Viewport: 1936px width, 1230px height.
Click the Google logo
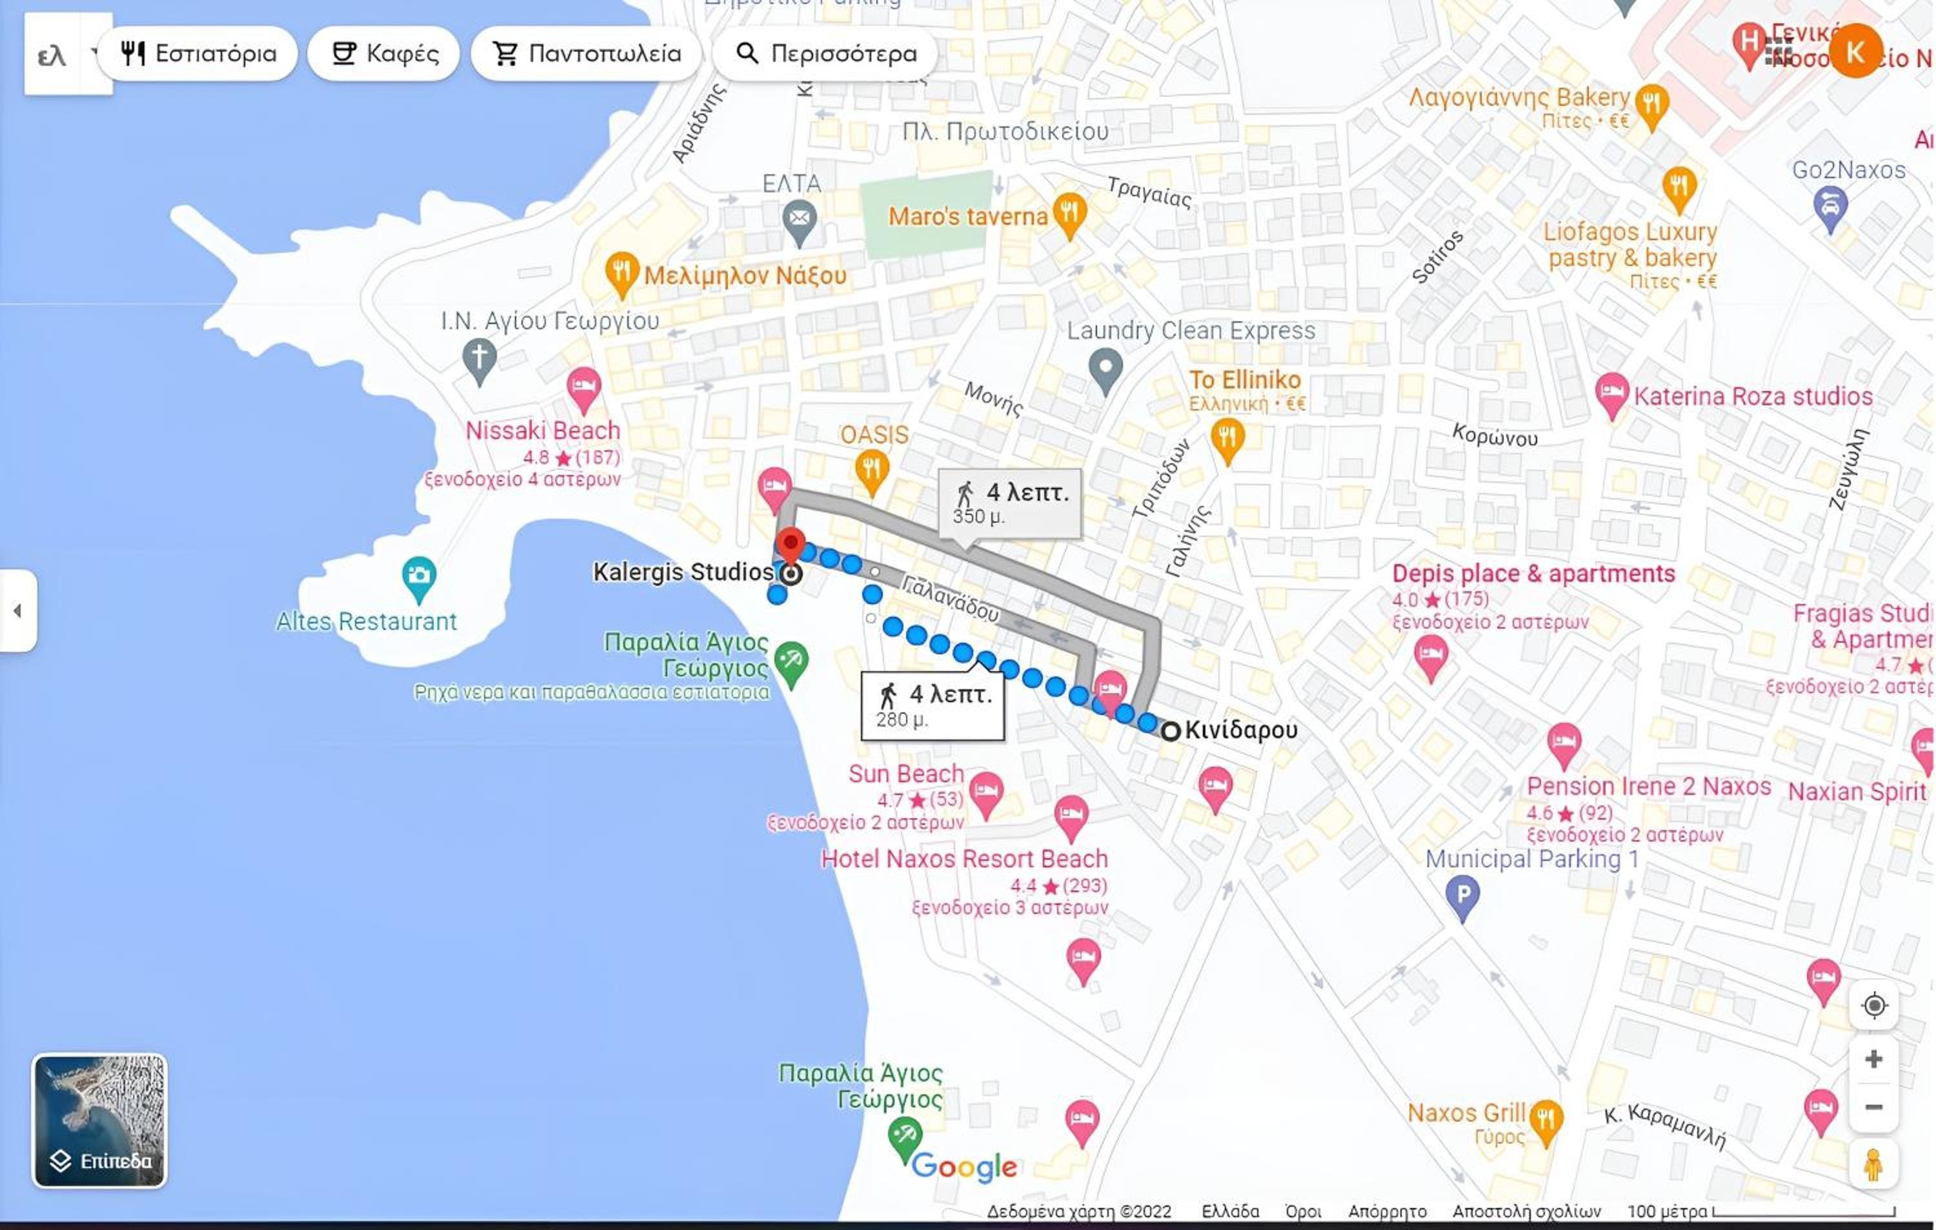pyautogui.click(x=964, y=1167)
